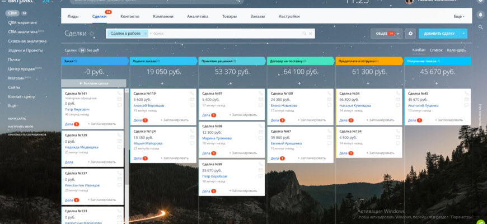
Task: Go to the Аналитика tab
Action: 198,16
